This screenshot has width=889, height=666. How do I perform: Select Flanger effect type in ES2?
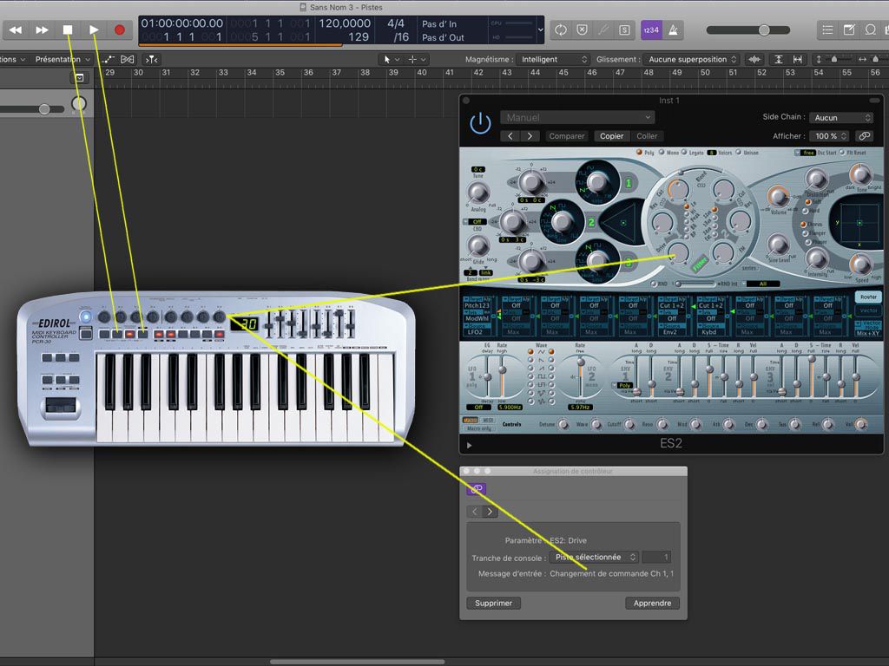(x=804, y=233)
